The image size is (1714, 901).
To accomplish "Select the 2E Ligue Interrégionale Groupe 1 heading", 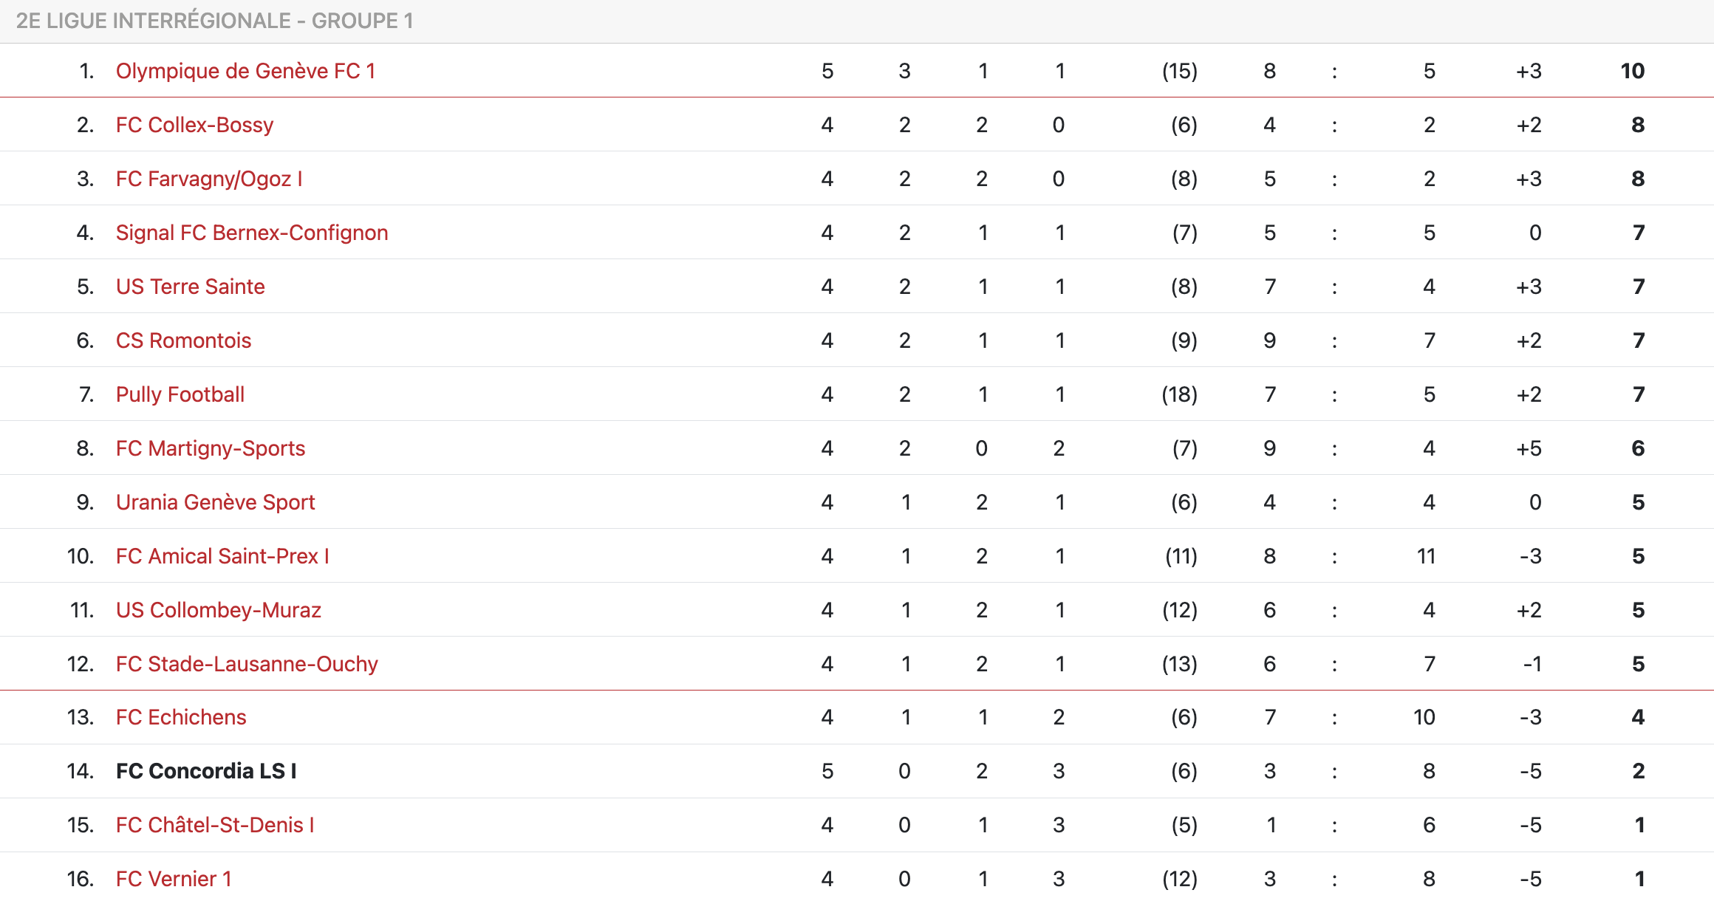I will (x=214, y=21).
